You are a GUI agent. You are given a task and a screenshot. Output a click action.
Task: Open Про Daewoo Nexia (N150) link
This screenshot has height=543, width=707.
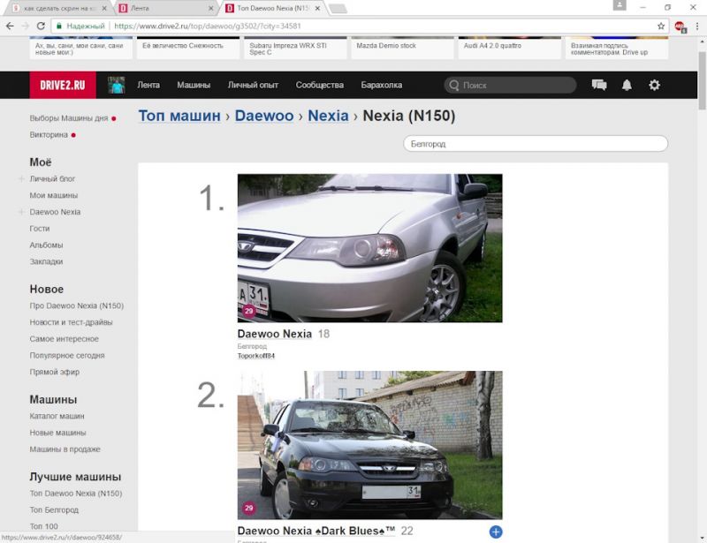coord(77,305)
